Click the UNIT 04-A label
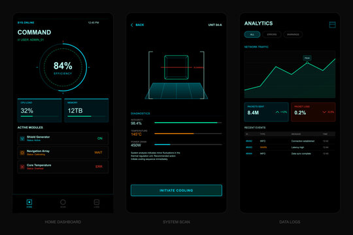Viewport: 353px width, 235px height. 215,25
